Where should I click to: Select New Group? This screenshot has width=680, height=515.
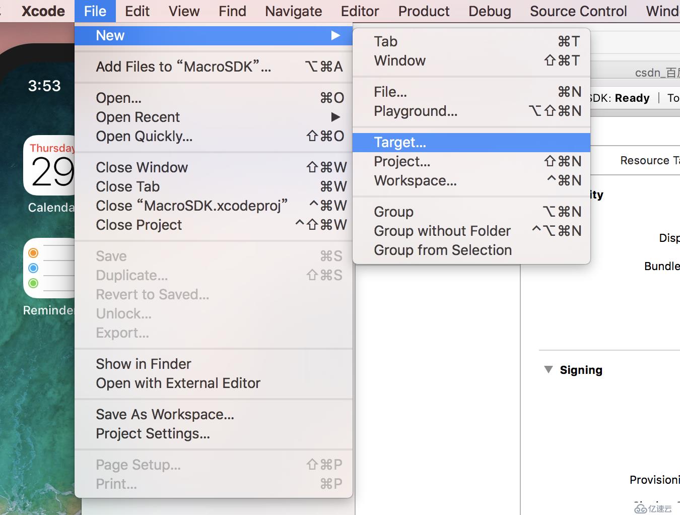(x=471, y=212)
